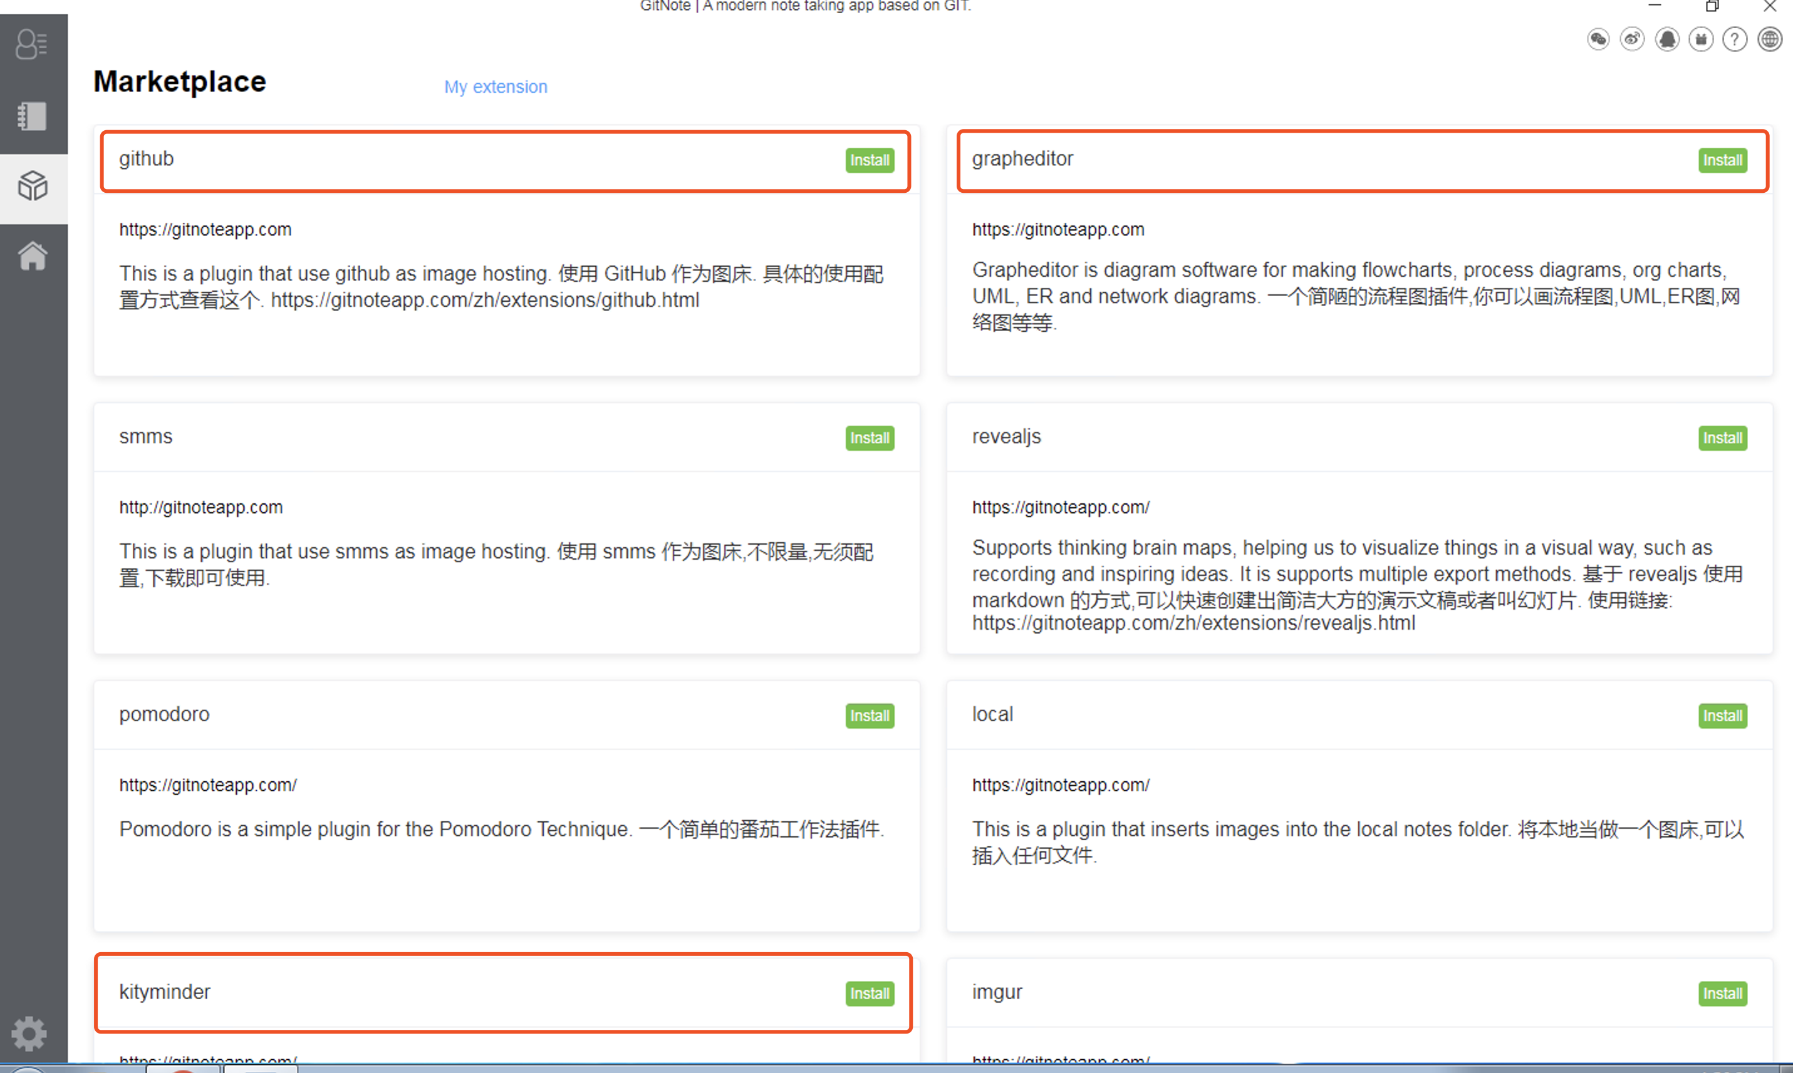Install the imgur extension
The width and height of the screenshot is (1793, 1073).
click(x=1722, y=993)
